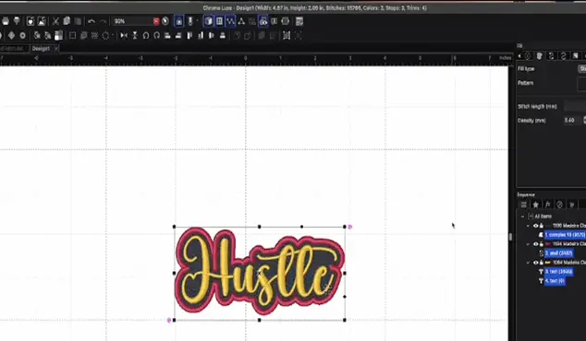Screen dimensions: 586x341
Task: Switch to the first document tab left of Design1
Action: [12, 49]
